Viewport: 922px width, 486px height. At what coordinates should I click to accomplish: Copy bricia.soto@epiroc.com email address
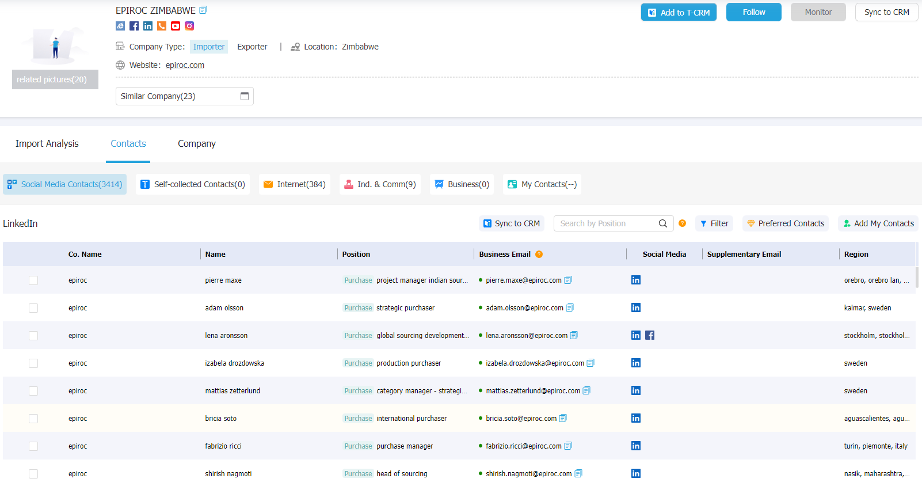[x=563, y=418]
